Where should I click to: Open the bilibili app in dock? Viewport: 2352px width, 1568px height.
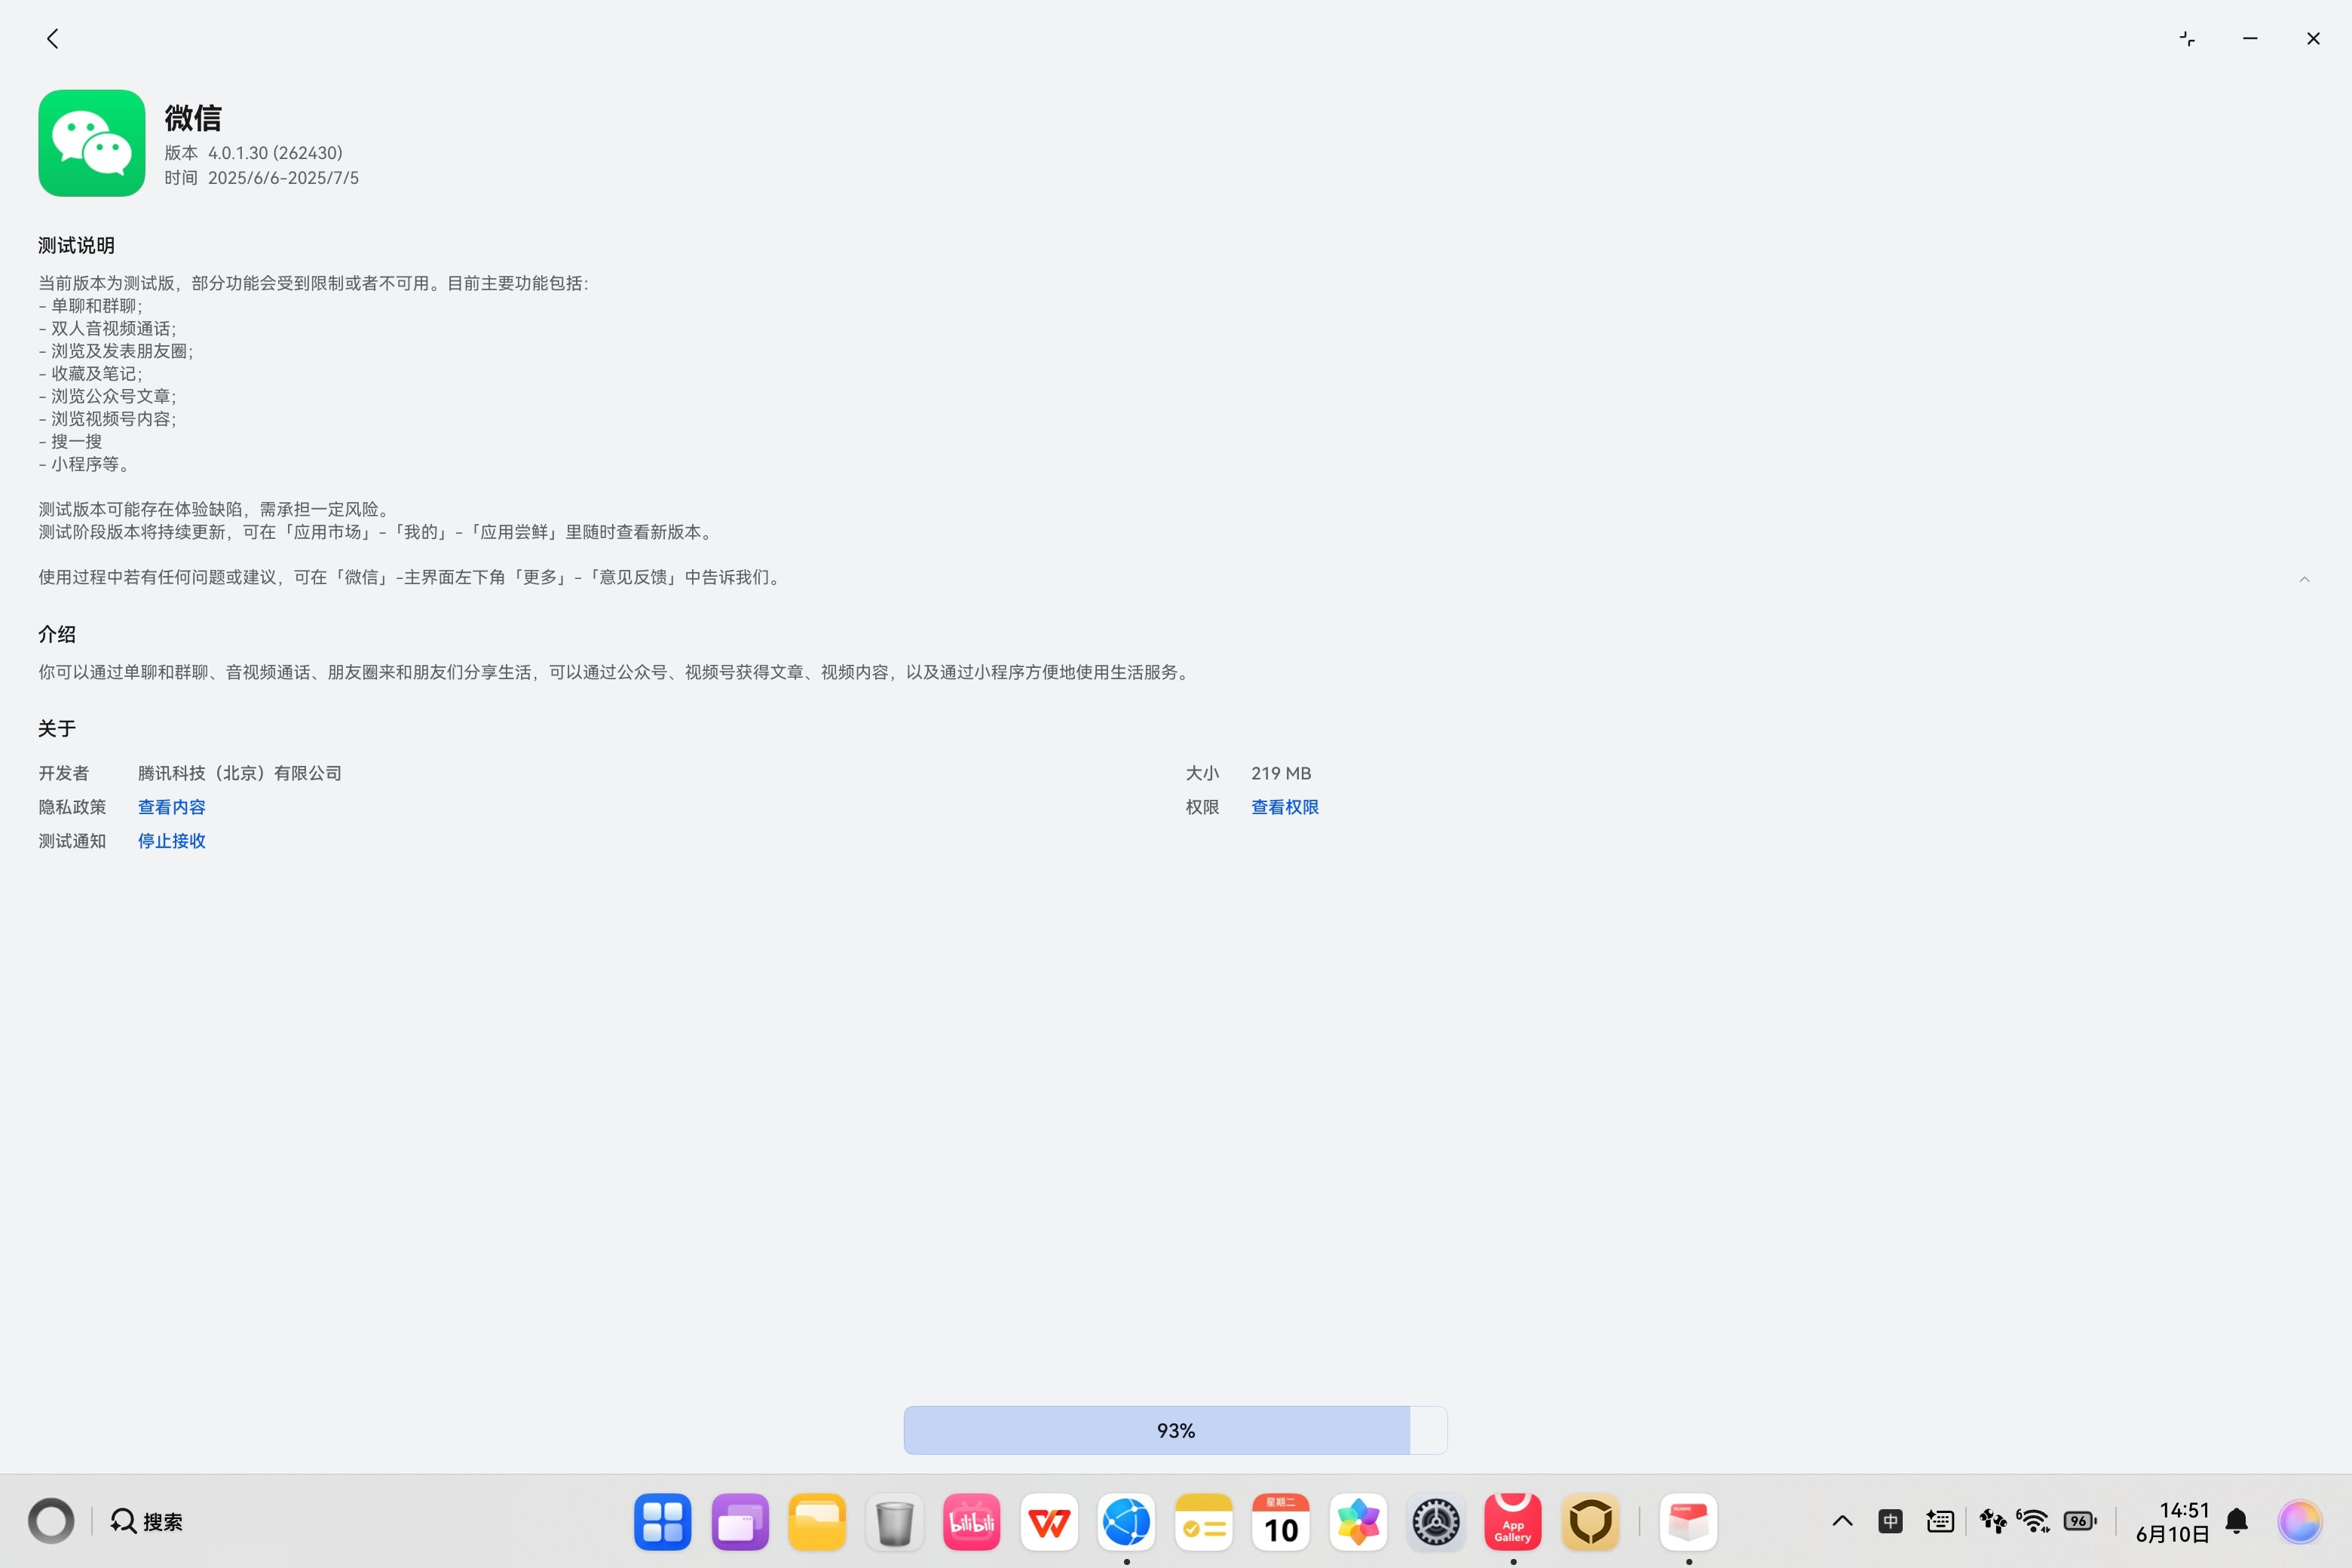click(x=971, y=1522)
